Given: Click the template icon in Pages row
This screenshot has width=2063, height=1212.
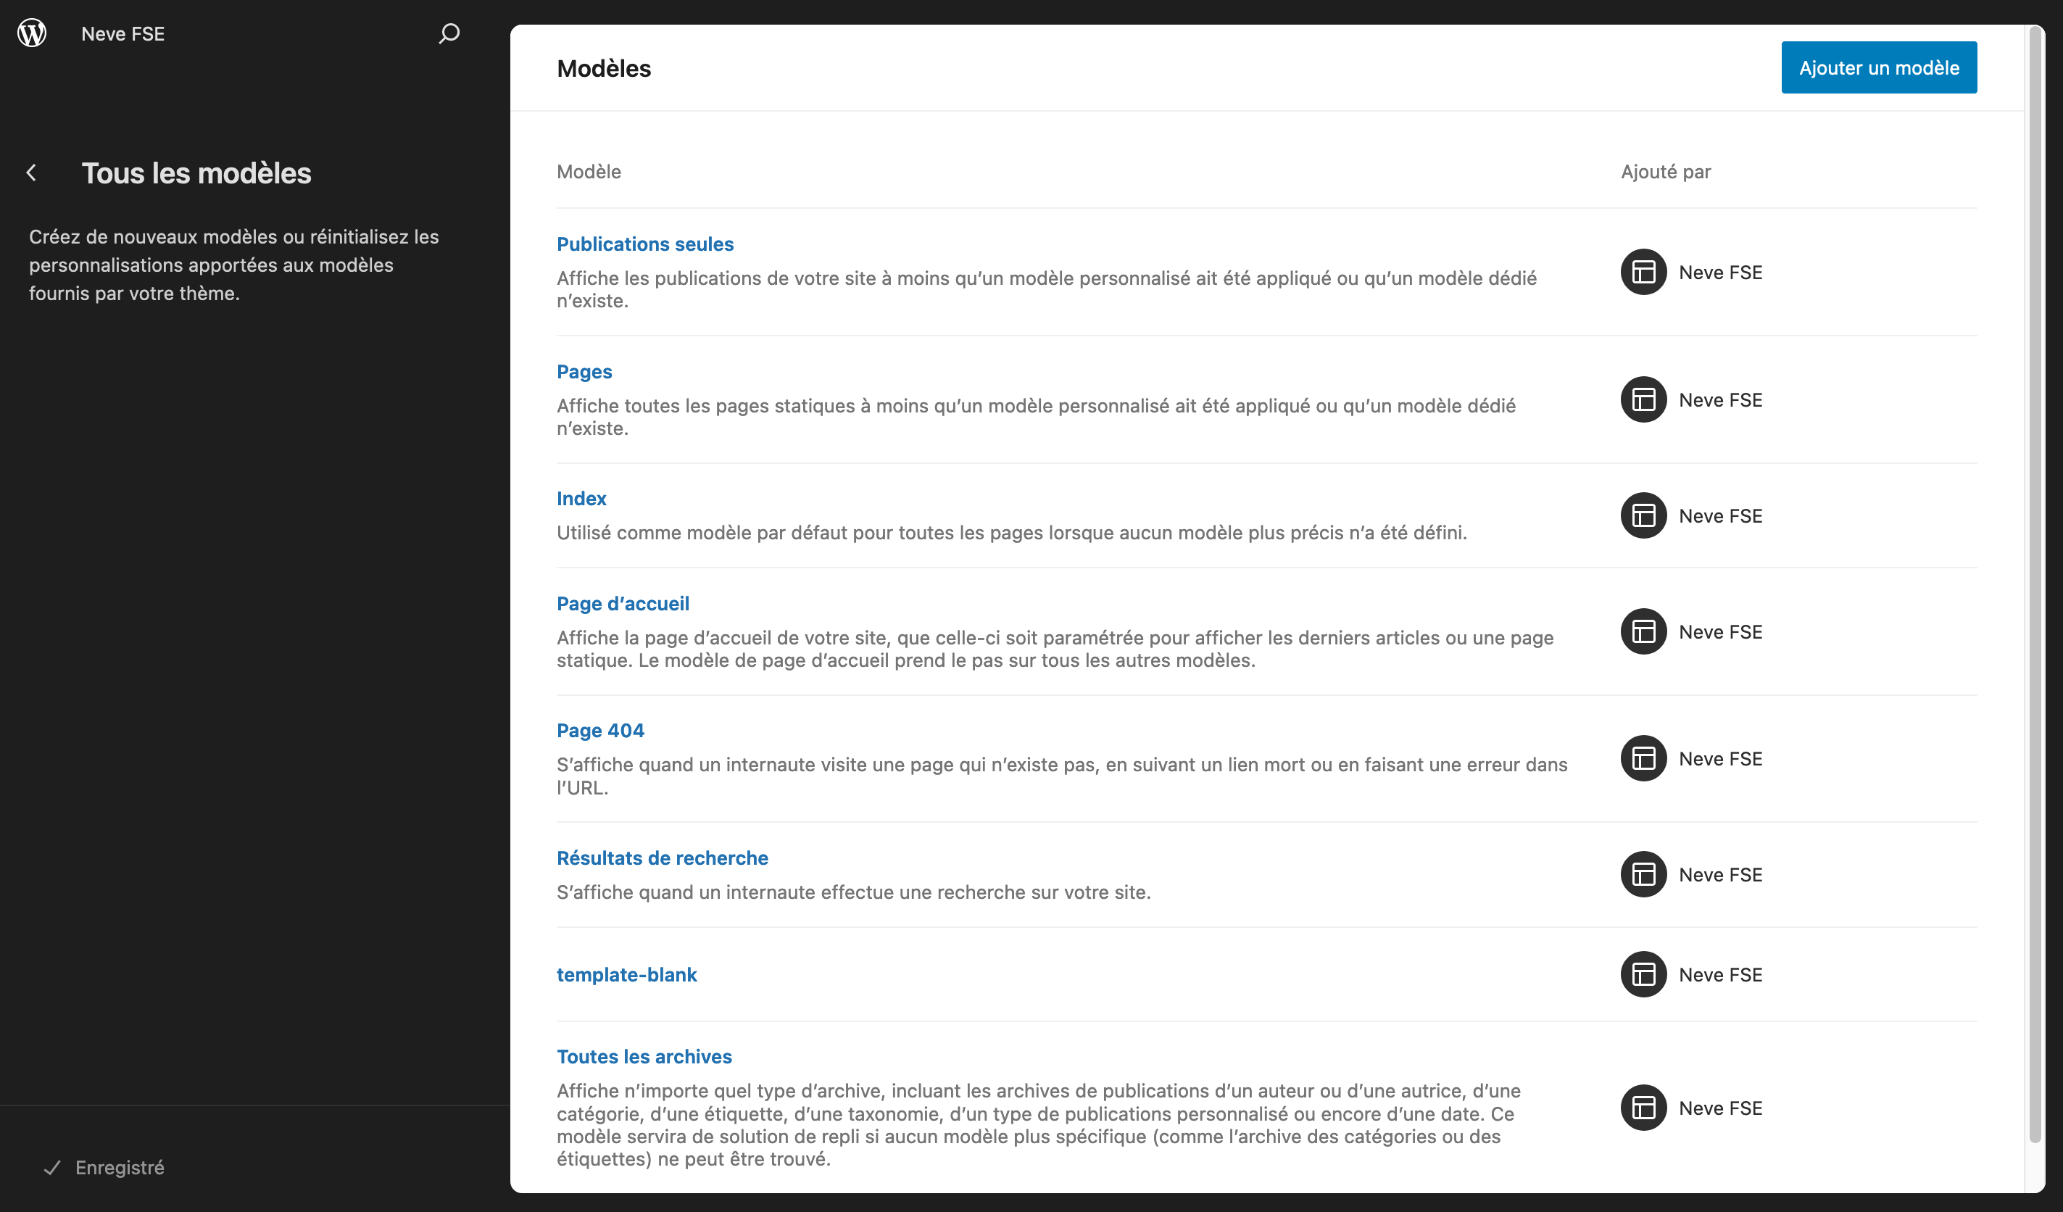Looking at the screenshot, I should coord(1643,399).
